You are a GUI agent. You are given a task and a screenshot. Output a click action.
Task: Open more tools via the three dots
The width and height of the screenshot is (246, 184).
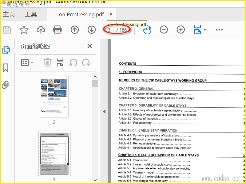click(219, 30)
